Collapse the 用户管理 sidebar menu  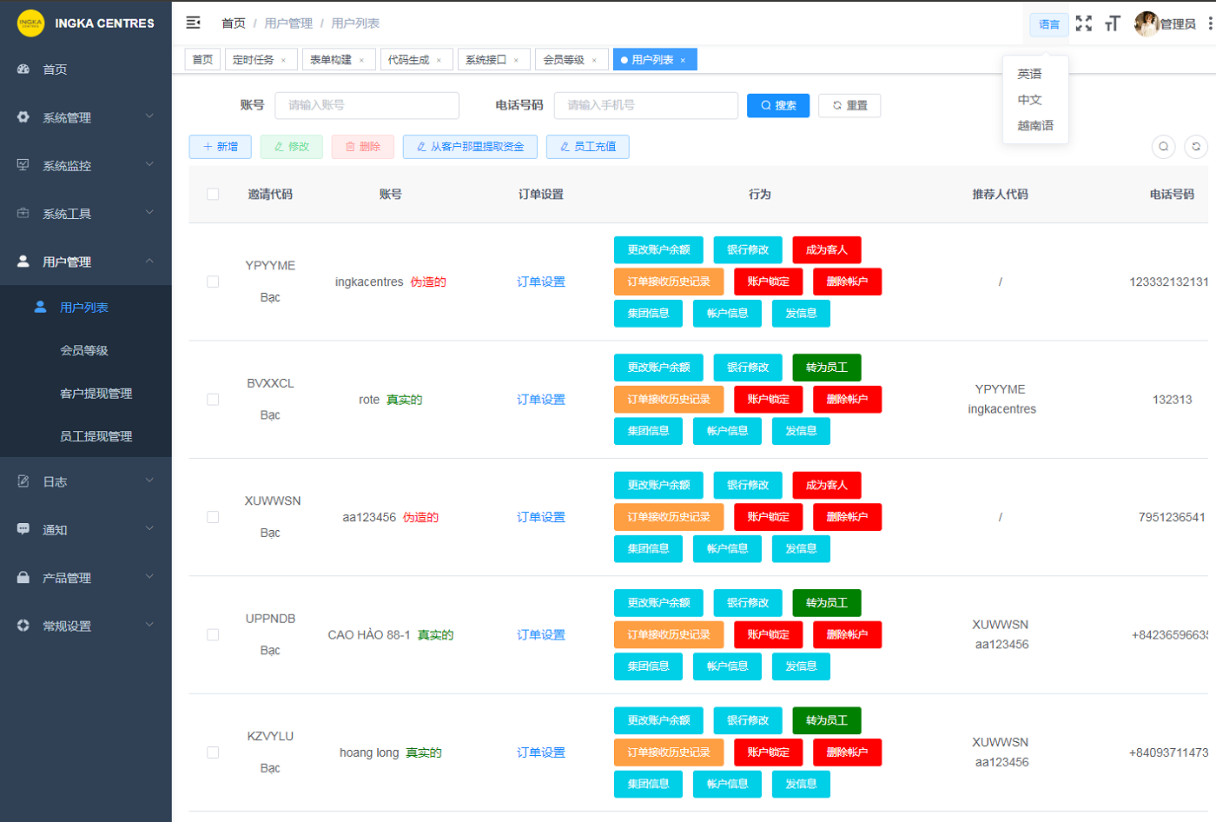pyautogui.click(x=85, y=262)
